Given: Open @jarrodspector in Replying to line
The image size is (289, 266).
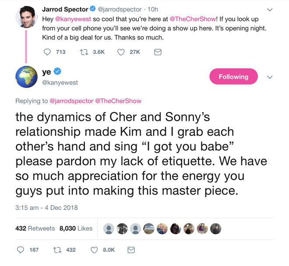Looking at the screenshot, I should [x=71, y=101].
